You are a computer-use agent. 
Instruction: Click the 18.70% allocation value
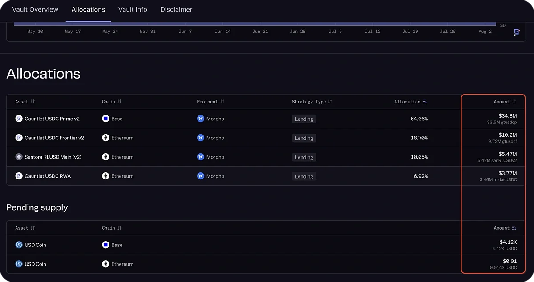tap(419, 138)
